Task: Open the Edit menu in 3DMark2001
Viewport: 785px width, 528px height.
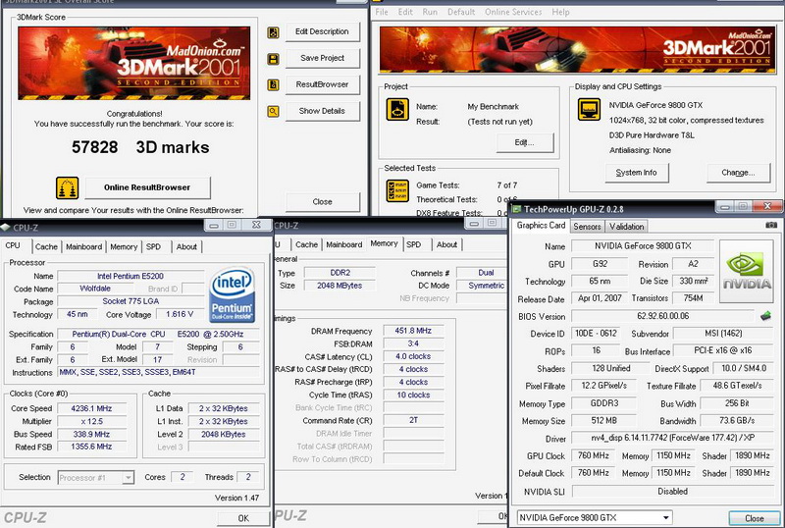Action: 405,12
